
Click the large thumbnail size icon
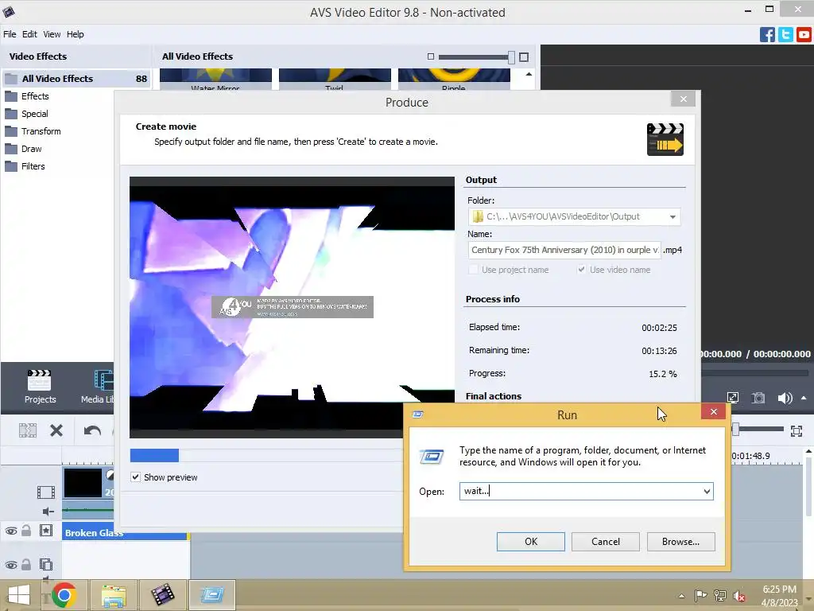point(524,57)
